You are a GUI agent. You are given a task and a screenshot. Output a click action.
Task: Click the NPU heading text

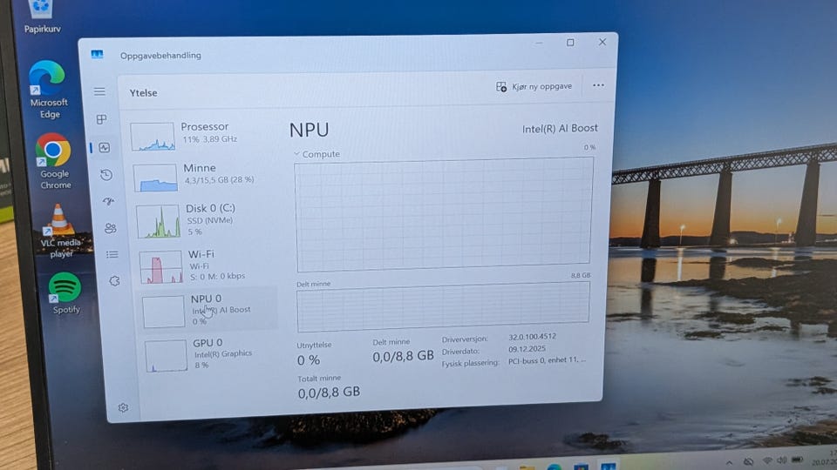coord(309,130)
